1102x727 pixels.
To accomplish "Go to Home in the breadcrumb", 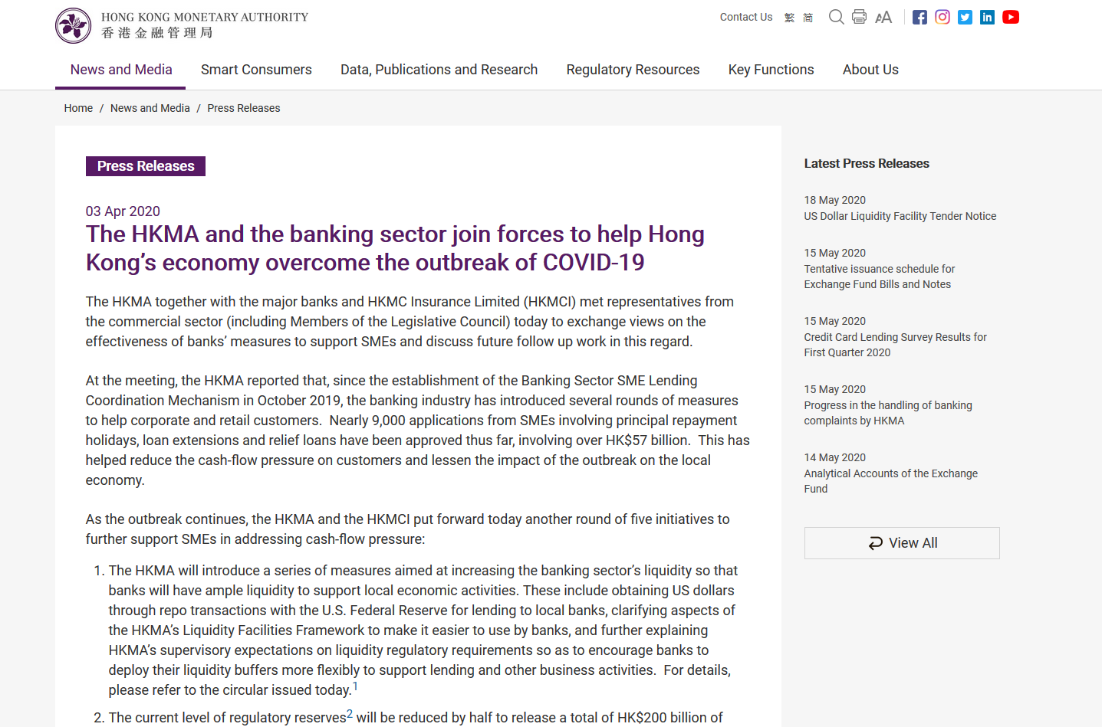I will point(78,108).
